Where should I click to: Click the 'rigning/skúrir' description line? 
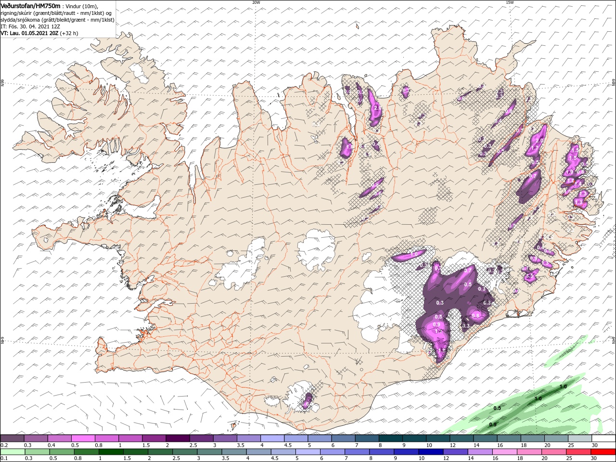[x=56, y=13]
